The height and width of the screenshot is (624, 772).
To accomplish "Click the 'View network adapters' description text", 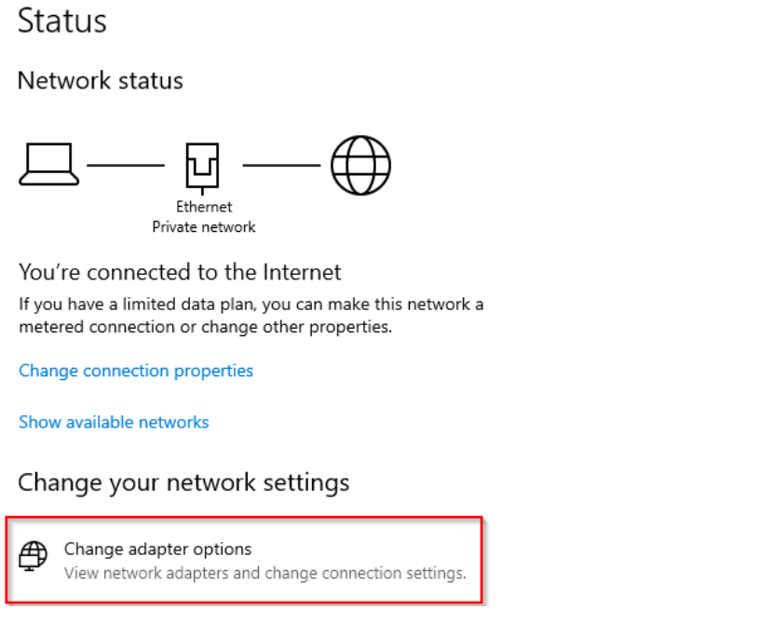I will click(264, 573).
